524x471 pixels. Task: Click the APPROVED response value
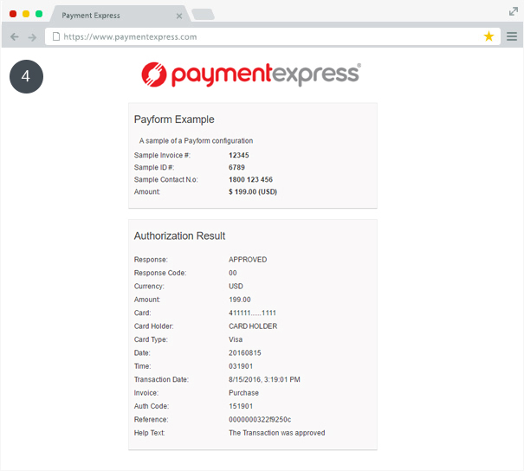pos(248,260)
